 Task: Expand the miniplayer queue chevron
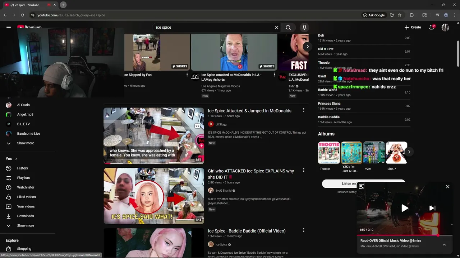444,244
